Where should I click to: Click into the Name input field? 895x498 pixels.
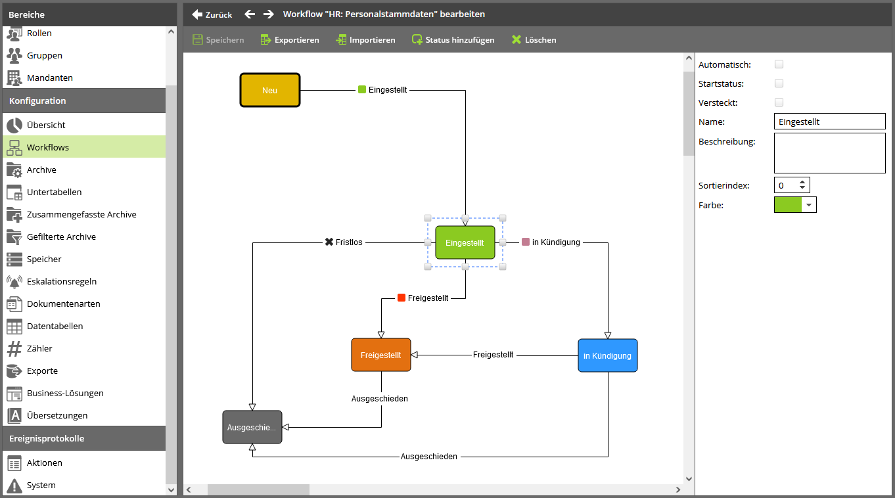tap(830, 122)
